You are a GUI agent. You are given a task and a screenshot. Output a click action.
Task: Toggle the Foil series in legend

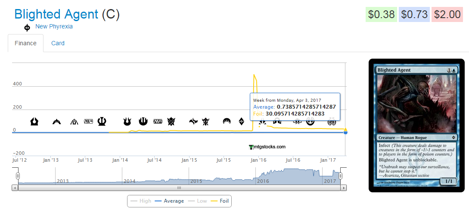pos(220,201)
